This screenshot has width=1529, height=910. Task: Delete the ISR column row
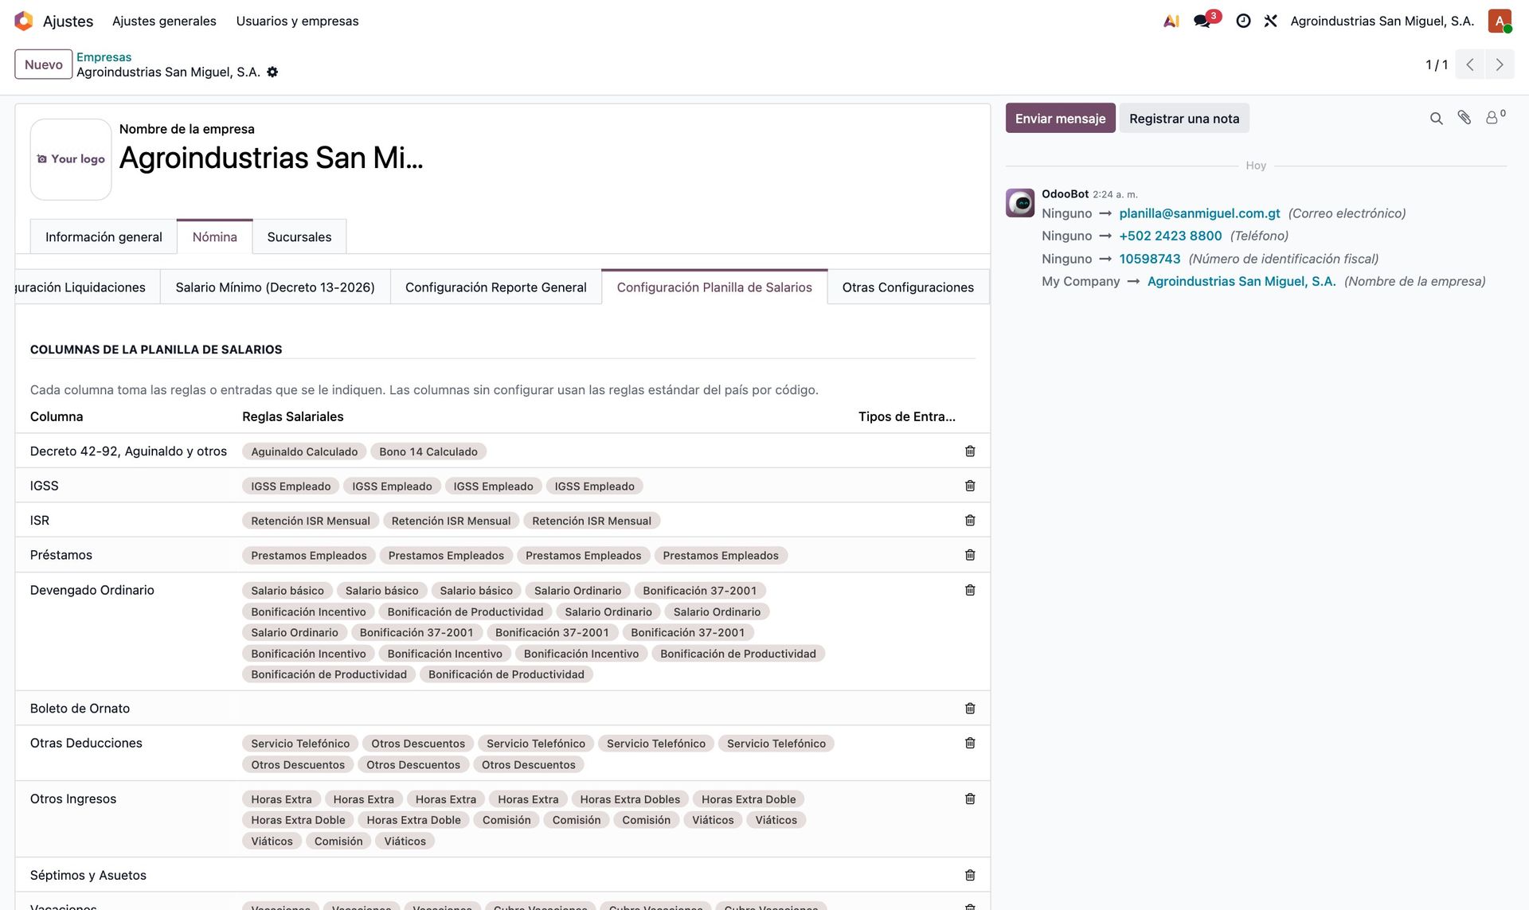[970, 521]
